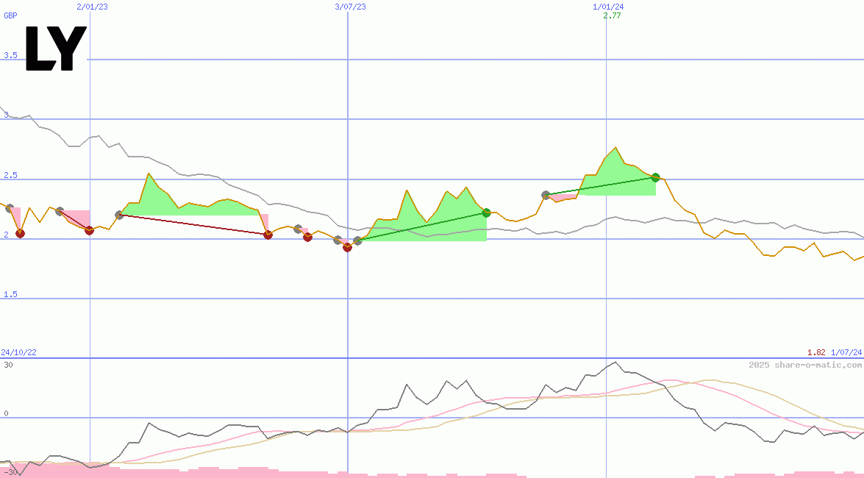
Task: Click the 3.5 price axis label
Action: [10, 55]
